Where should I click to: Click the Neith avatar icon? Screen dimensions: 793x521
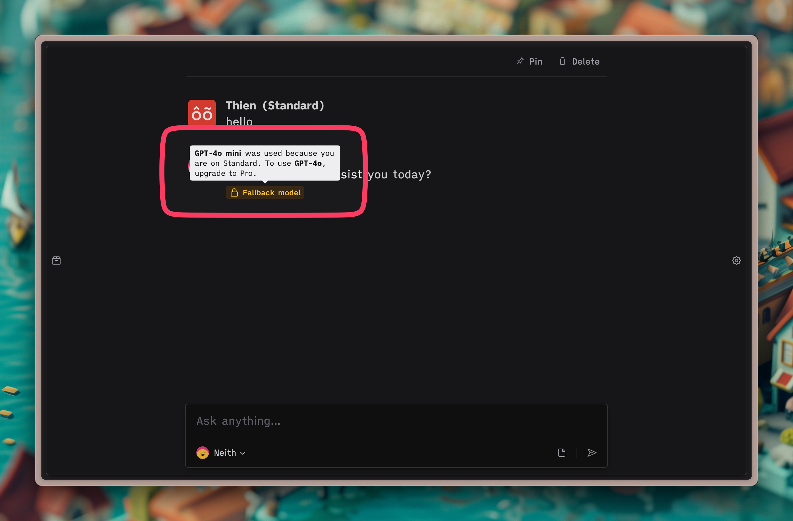pyautogui.click(x=203, y=453)
